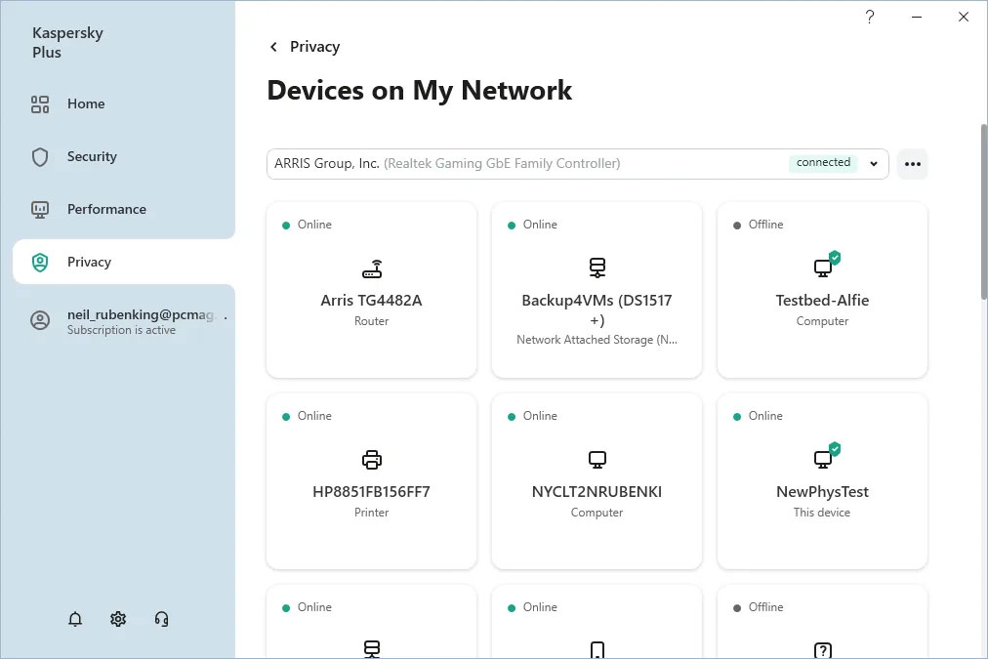
Task: Open more options three-dots button
Action: [913, 164]
